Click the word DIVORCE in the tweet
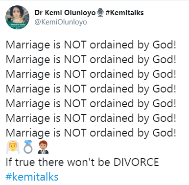Image resolution: width=189 pixels, height=185 pixels. pos(136,162)
